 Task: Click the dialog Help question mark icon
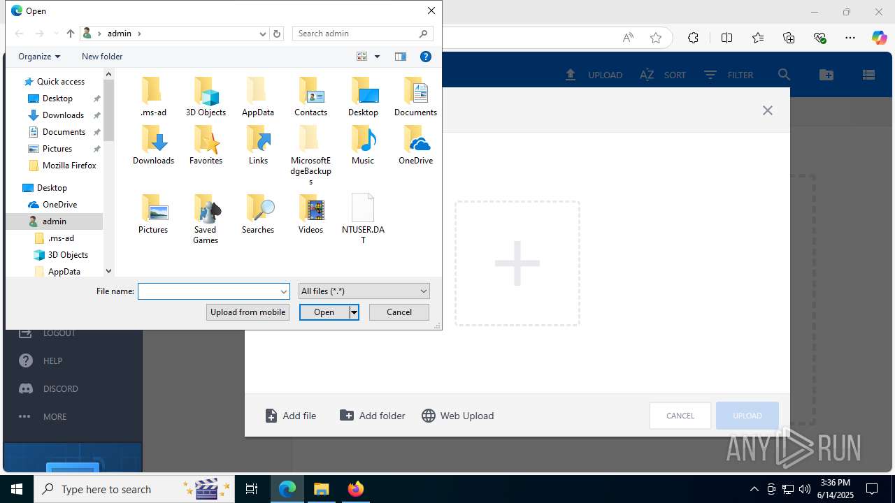[x=425, y=57]
